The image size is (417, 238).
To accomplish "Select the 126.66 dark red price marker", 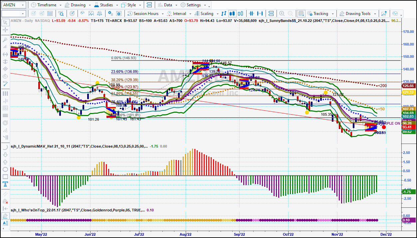I will click(408, 85).
